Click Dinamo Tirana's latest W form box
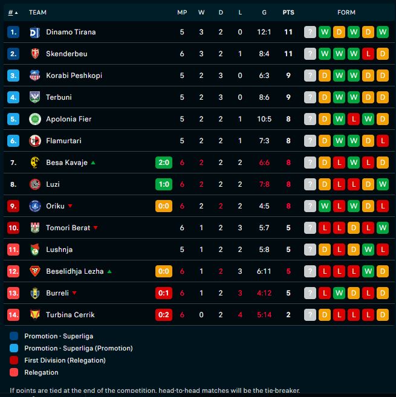396x397 pixels. point(382,32)
